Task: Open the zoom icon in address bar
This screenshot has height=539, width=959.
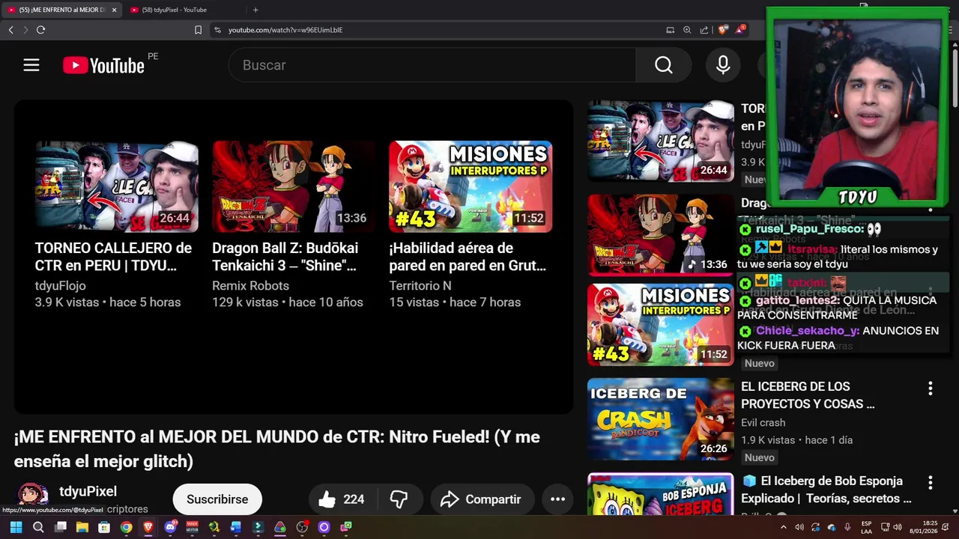Action: tap(687, 30)
